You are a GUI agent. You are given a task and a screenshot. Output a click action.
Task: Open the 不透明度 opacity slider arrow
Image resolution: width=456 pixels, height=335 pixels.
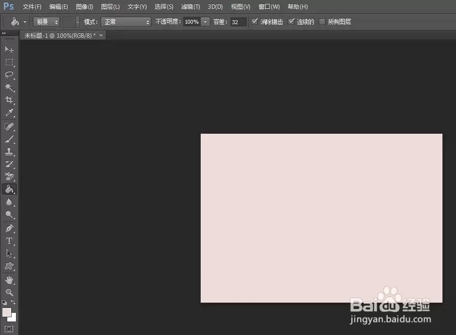point(206,22)
